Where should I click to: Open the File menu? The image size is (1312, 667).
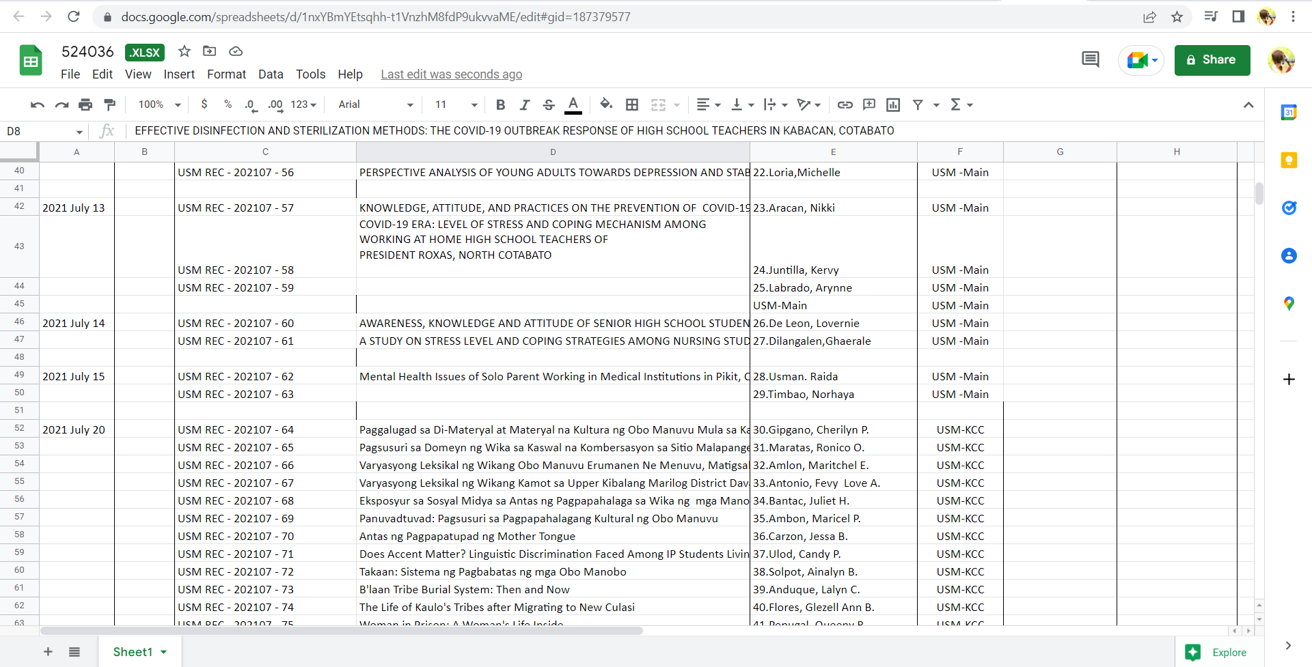[x=70, y=74]
